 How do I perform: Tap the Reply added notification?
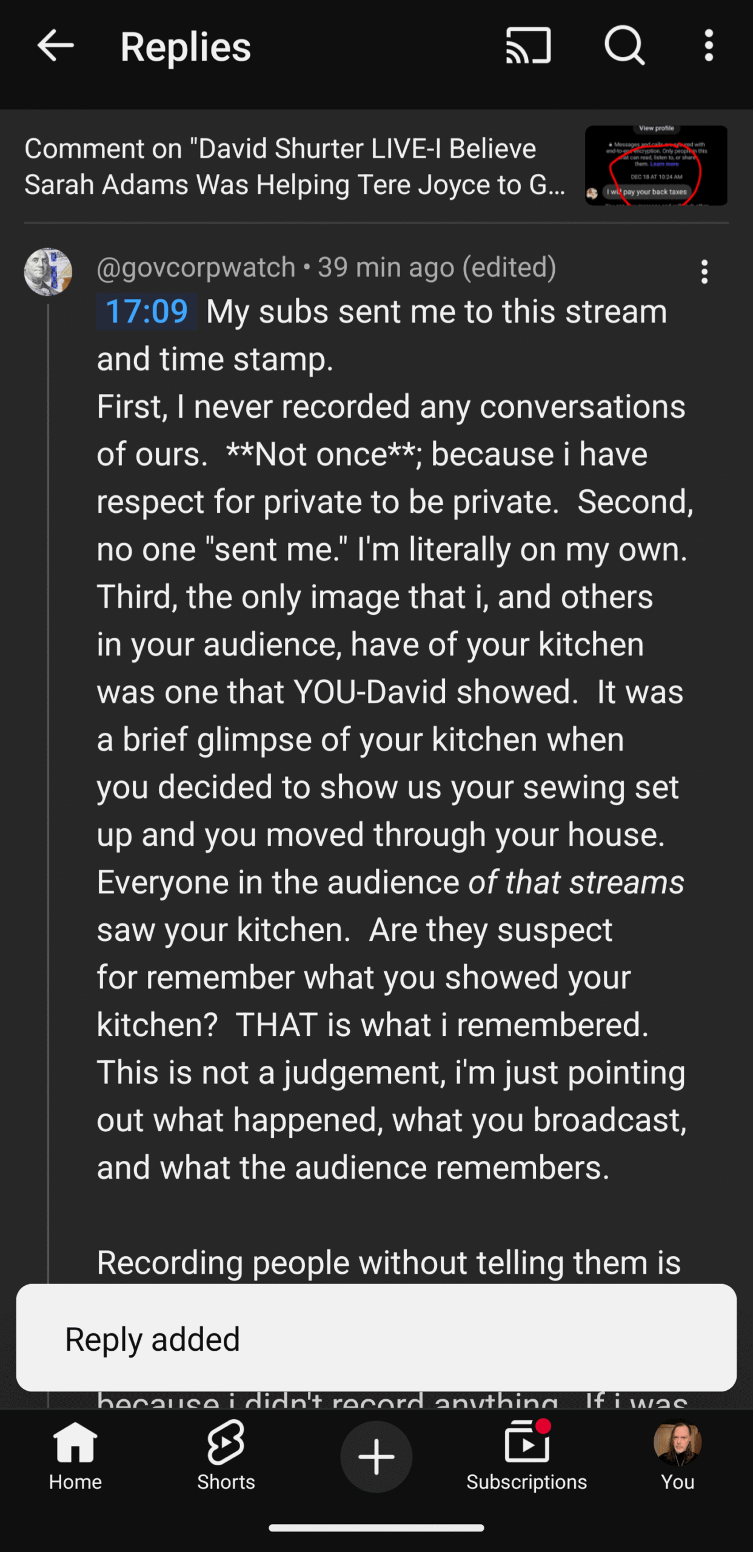coord(376,1339)
